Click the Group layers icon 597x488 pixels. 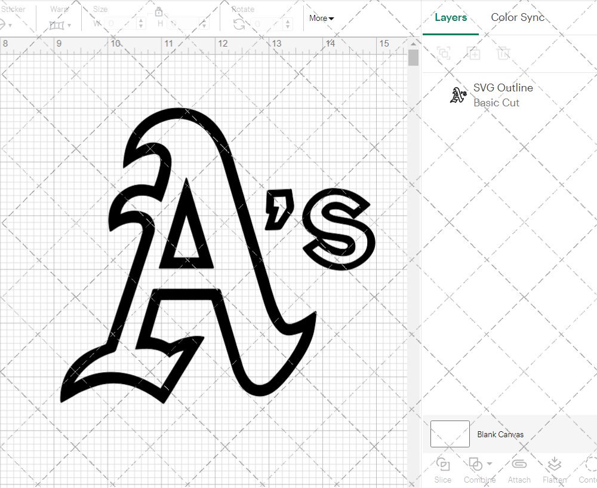click(443, 53)
